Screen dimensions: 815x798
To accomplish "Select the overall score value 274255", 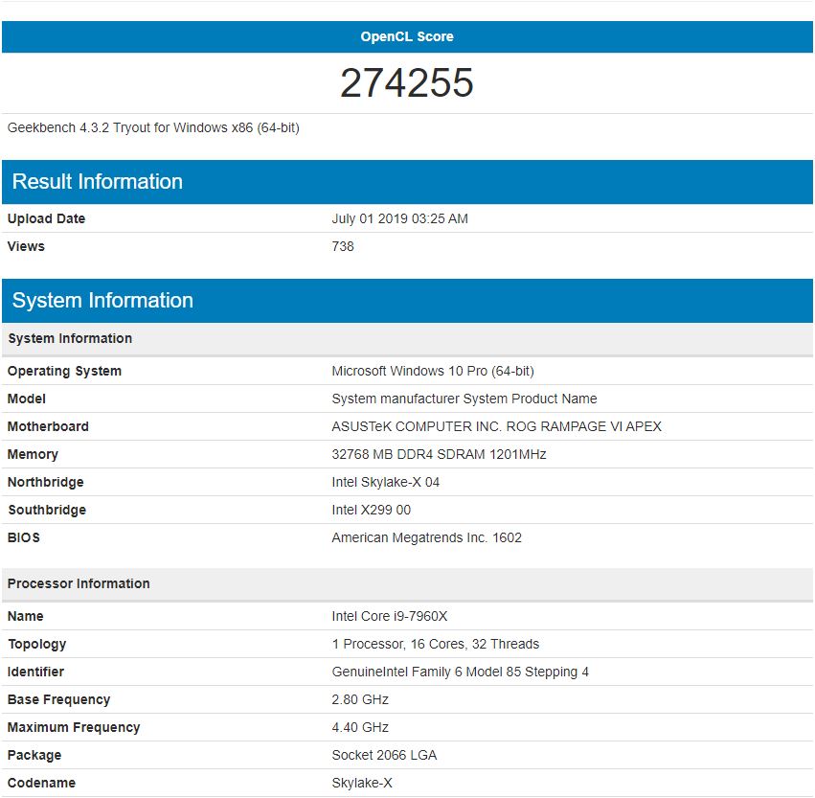I will click(x=407, y=83).
